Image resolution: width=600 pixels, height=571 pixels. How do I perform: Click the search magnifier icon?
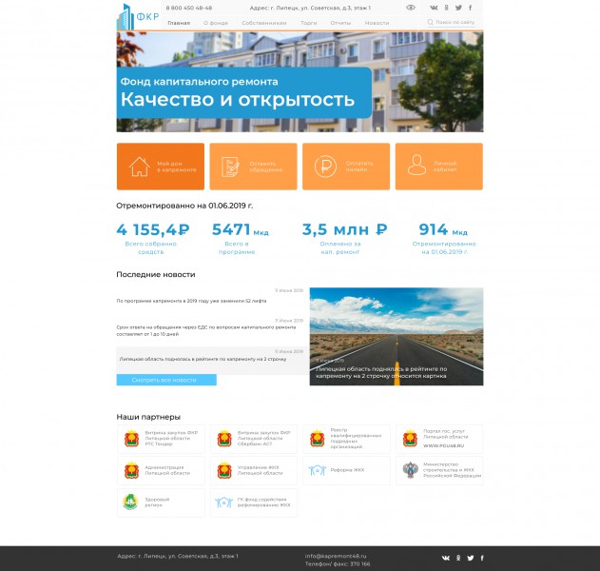(430, 22)
